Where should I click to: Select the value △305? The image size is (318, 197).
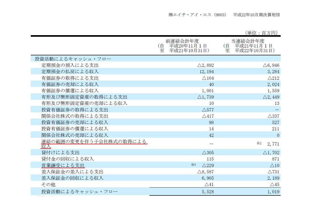pos(208,153)
